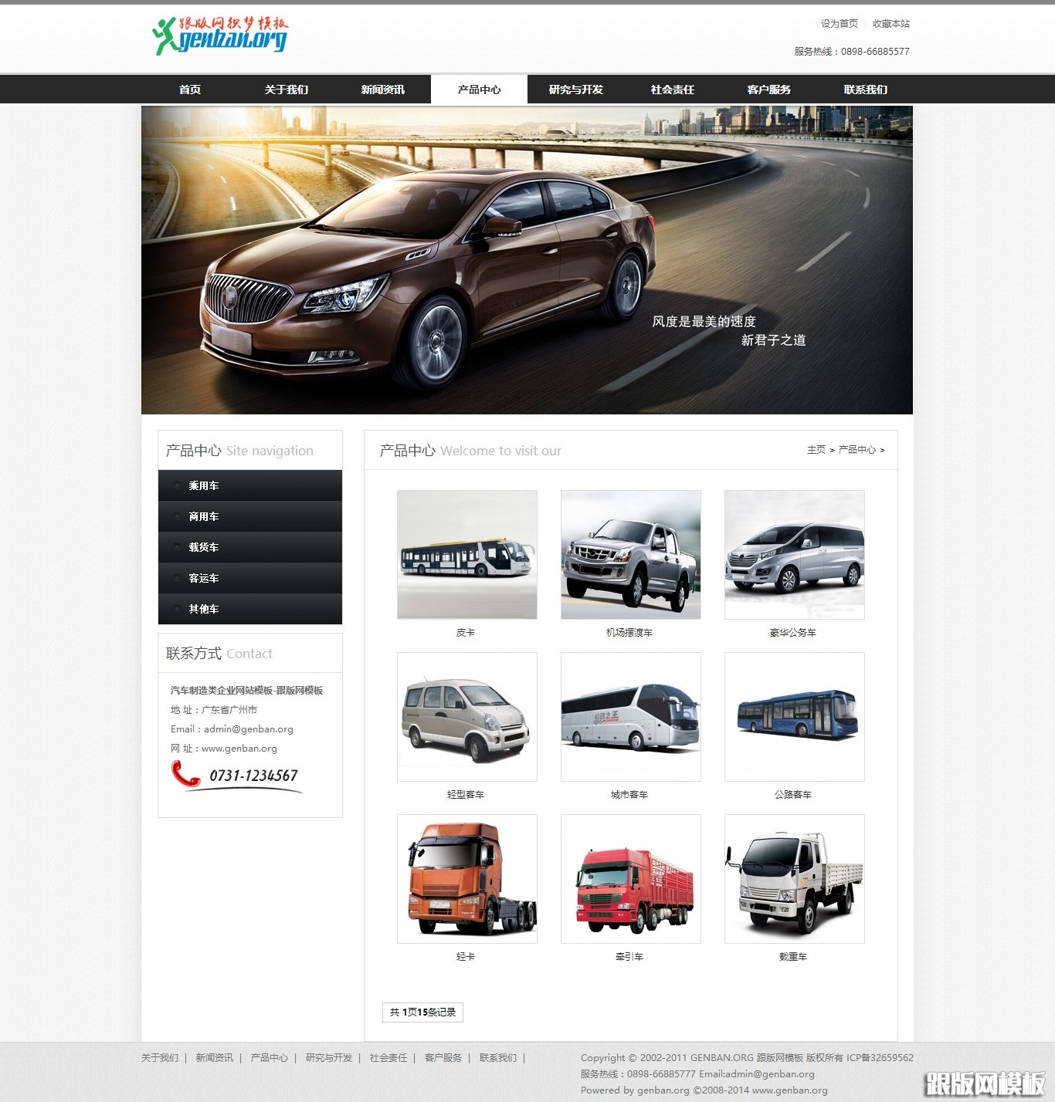Open the red cargo truck thumbnail

[631, 879]
